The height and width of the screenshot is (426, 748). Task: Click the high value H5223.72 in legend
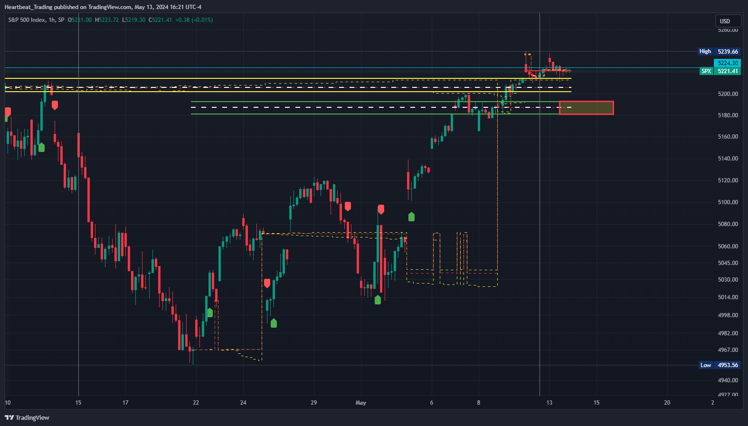(107, 20)
